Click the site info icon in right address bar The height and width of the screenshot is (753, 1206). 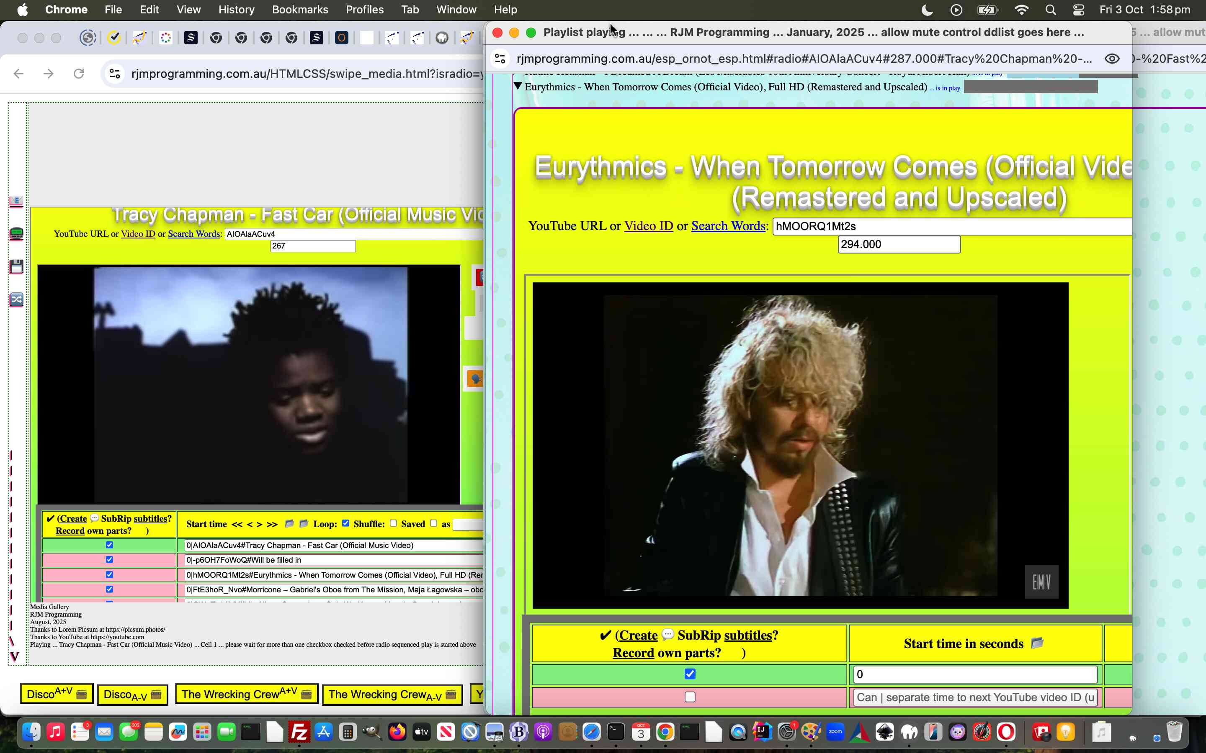click(500, 59)
